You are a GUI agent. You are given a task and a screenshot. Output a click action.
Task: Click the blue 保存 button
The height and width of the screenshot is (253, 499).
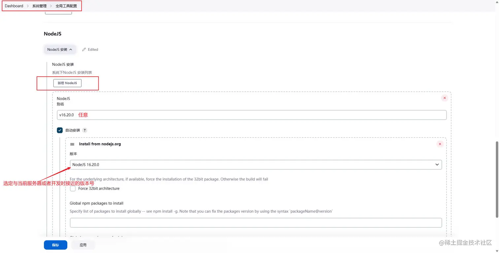(x=55, y=245)
